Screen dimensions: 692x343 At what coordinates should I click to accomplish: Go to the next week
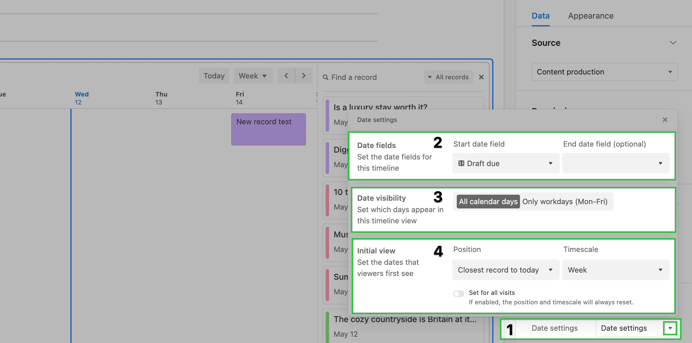pyautogui.click(x=304, y=76)
